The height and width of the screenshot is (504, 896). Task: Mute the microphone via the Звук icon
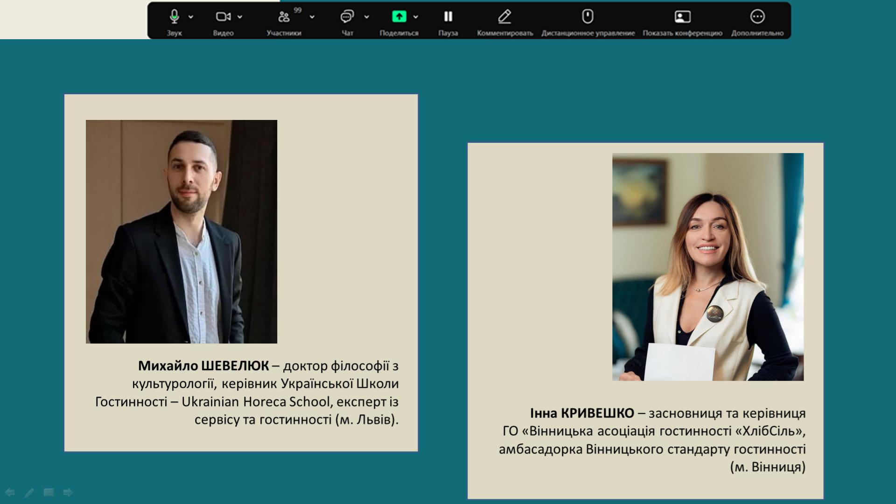[174, 17]
